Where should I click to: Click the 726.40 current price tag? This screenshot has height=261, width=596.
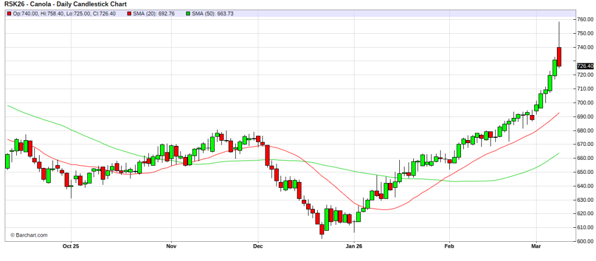click(x=584, y=66)
